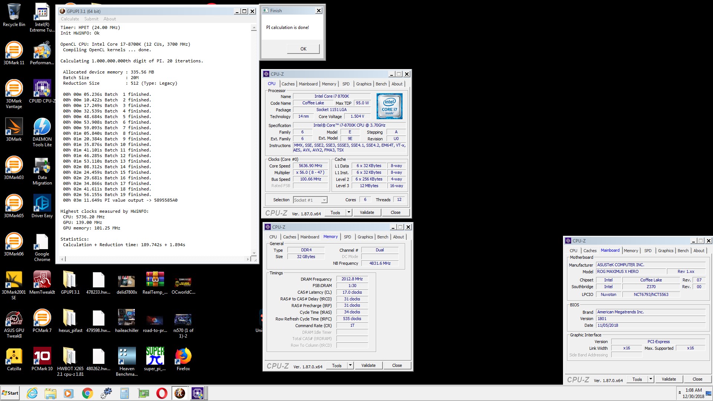Switch to Mainboard tab in top CPU-Z
The width and height of the screenshot is (713, 401).
point(308,84)
